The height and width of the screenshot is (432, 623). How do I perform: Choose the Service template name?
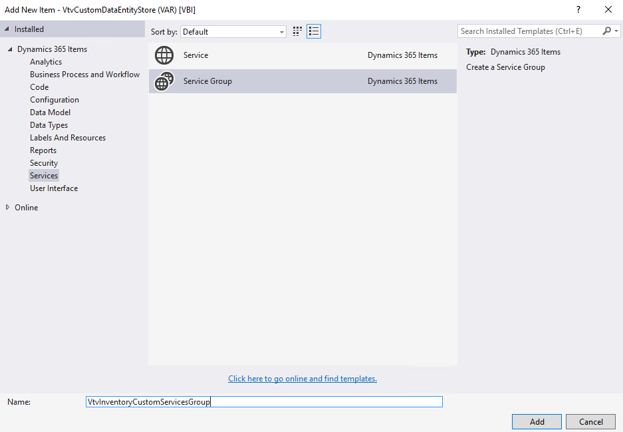pos(195,55)
